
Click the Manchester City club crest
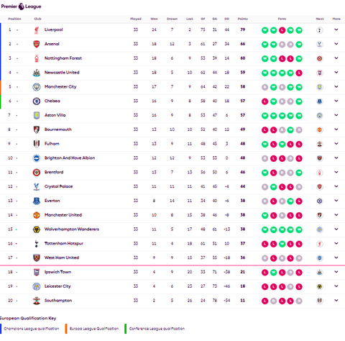37,87
